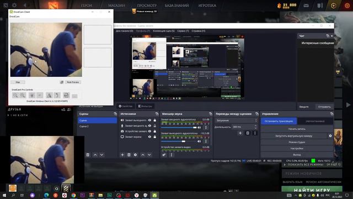Mute output audio capture in mixer

[199, 142]
